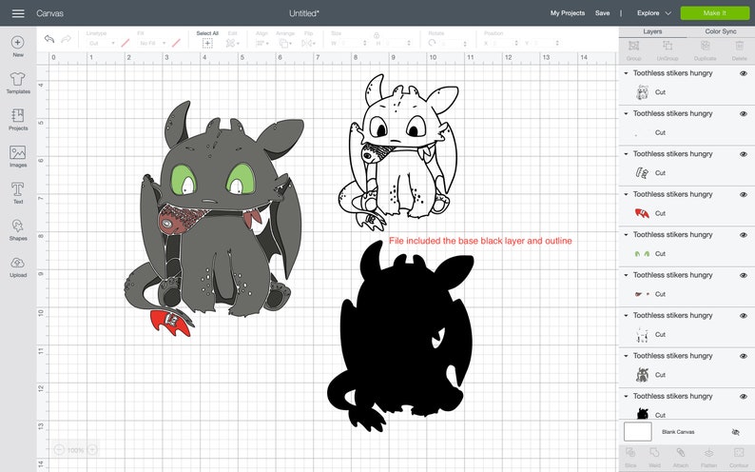
Task: Collapse the green eyes layer group
Action: (x=626, y=235)
